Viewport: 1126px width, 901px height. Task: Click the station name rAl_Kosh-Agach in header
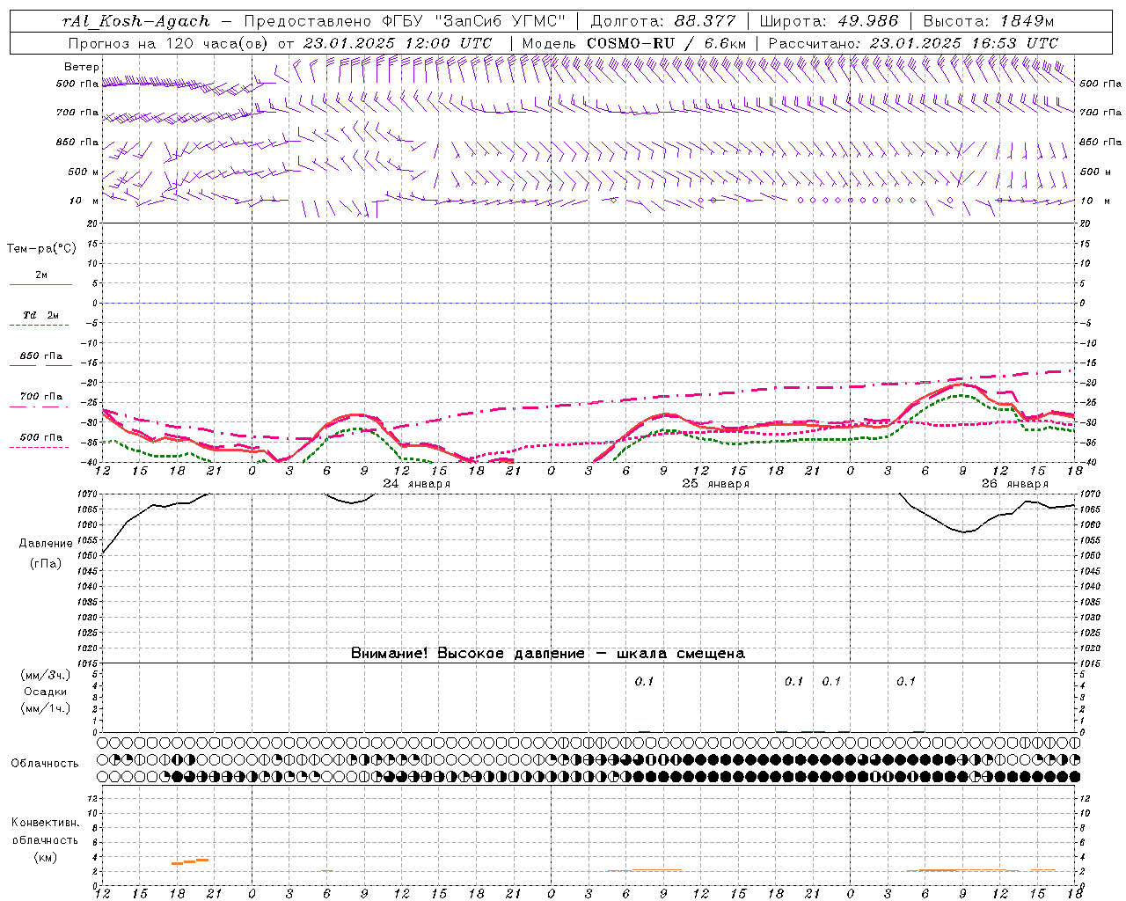(x=135, y=21)
